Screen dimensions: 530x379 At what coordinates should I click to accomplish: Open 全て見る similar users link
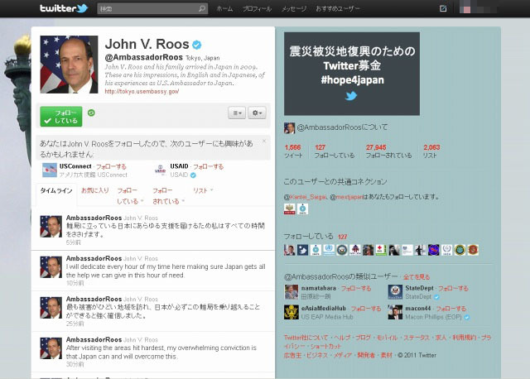coord(417,277)
